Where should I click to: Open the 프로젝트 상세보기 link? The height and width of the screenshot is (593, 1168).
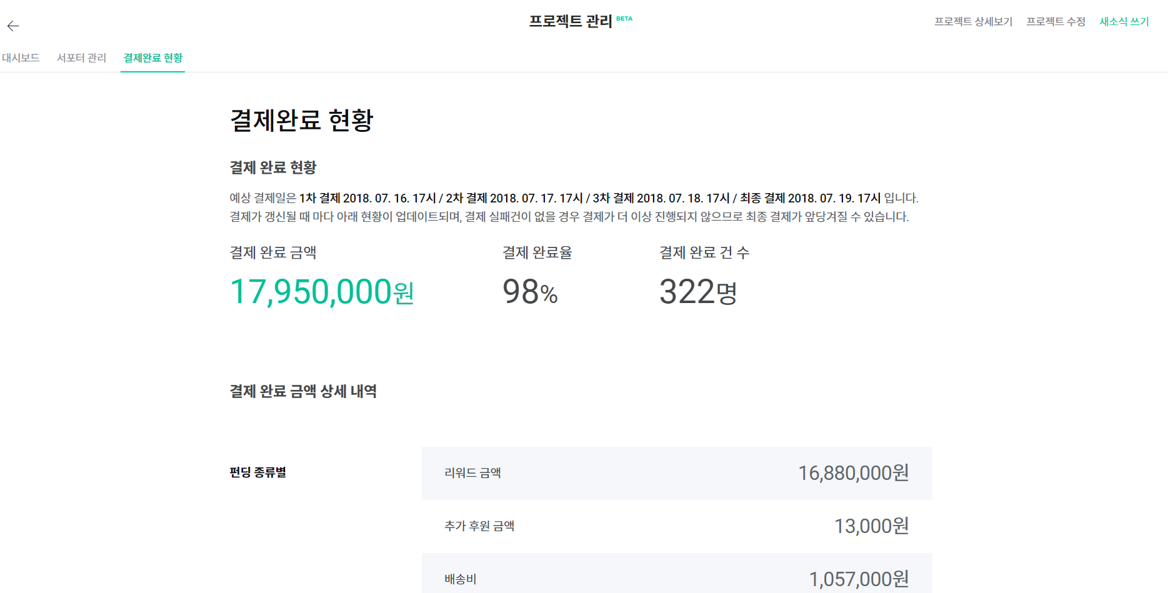(973, 21)
